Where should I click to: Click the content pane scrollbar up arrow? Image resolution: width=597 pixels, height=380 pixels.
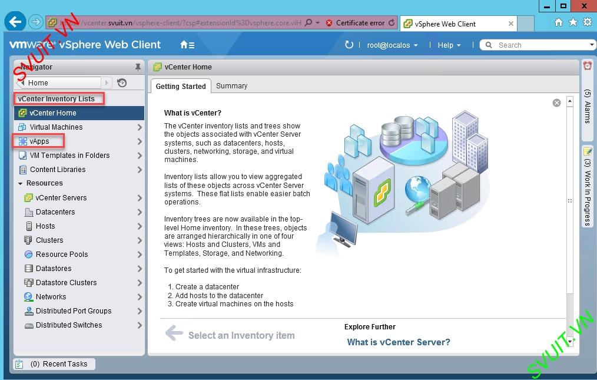(569, 101)
